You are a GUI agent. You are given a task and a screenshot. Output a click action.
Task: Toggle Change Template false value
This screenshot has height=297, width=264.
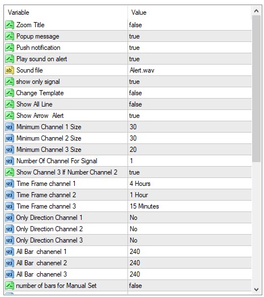coord(190,93)
